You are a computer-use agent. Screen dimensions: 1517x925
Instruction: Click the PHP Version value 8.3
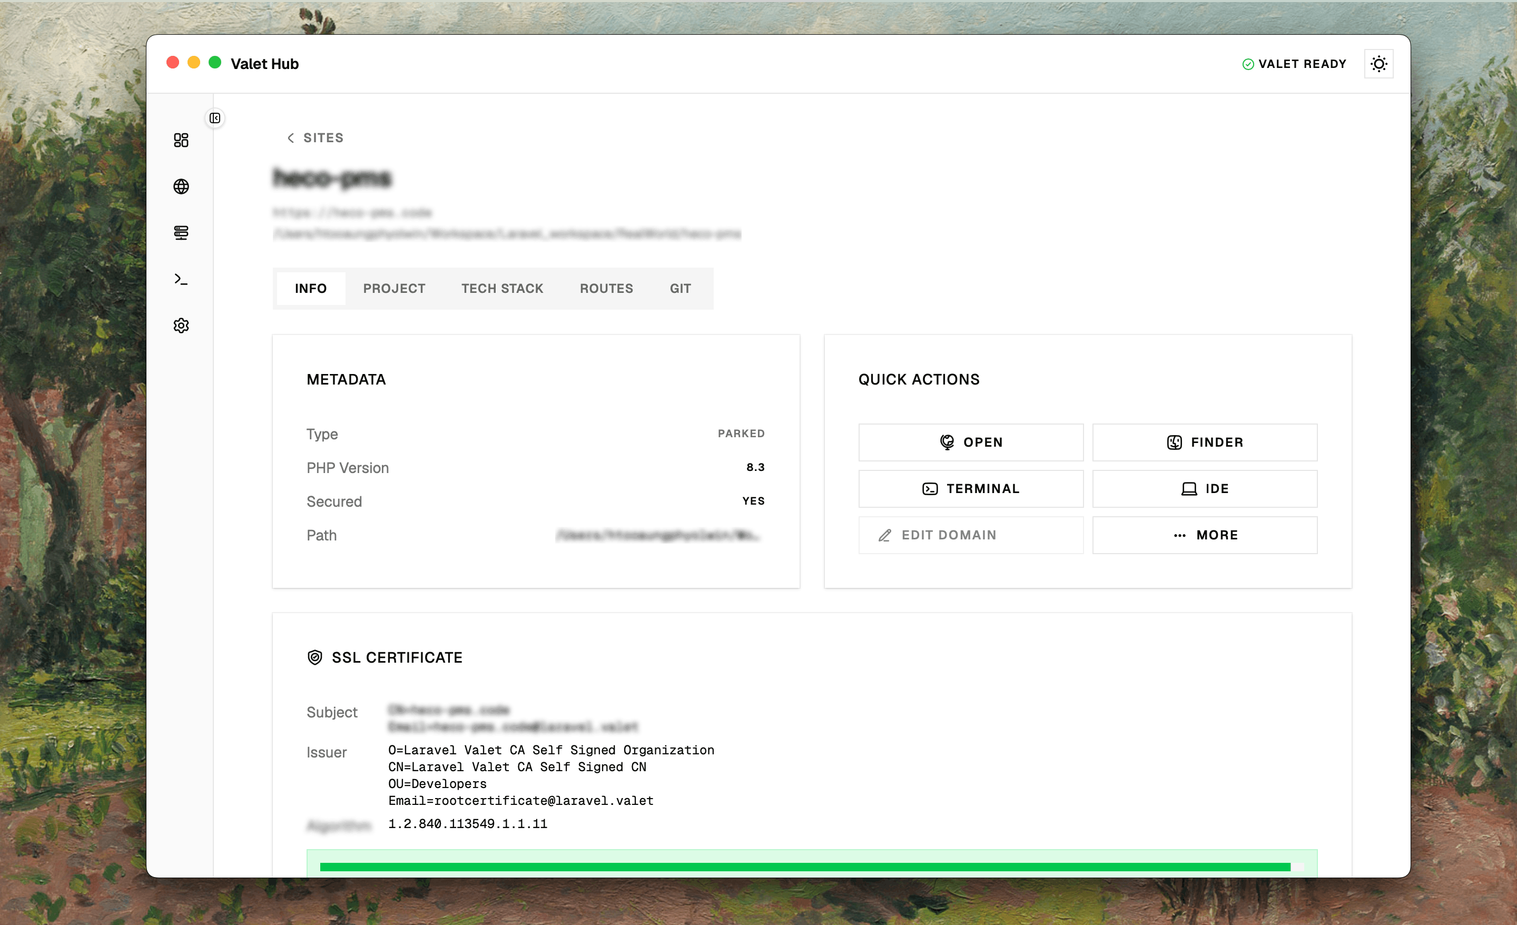pos(755,467)
